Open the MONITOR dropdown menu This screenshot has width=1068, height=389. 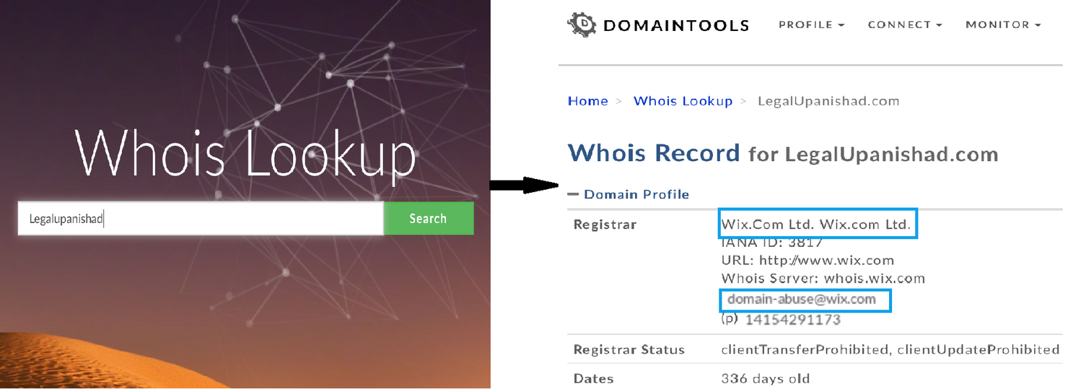[1003, 25]
